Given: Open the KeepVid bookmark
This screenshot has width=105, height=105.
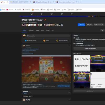Looking at the screenshot, I should click(x=18, y=10).
